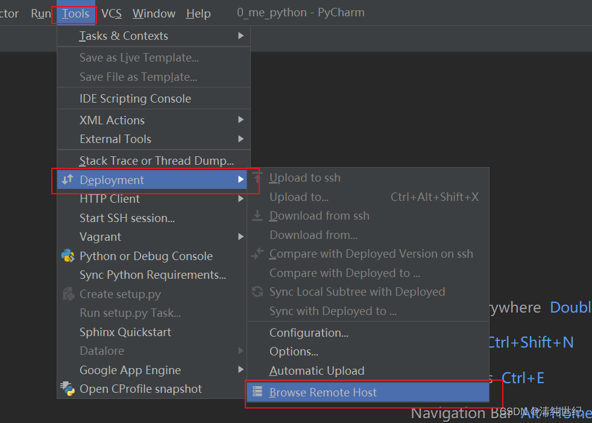Expand XML Actions submenu arrow
592x423 pixels.
(241, 120)
